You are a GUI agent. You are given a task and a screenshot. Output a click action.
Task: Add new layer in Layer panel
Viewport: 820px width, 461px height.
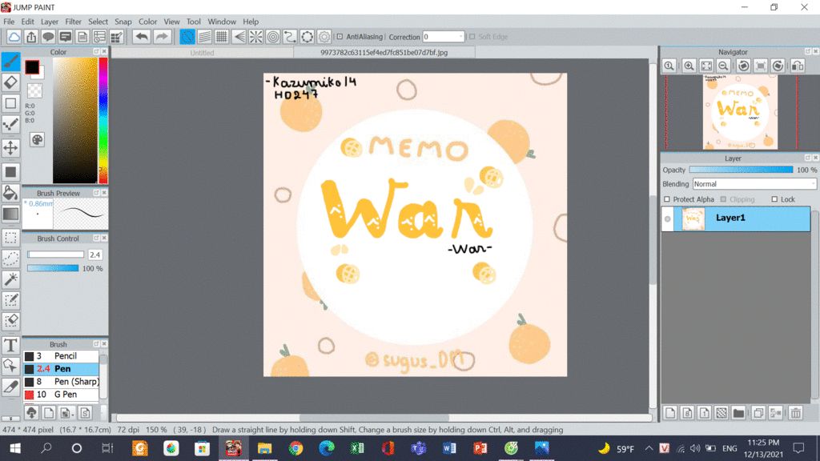pyautogui.click(x=670, y=413)
